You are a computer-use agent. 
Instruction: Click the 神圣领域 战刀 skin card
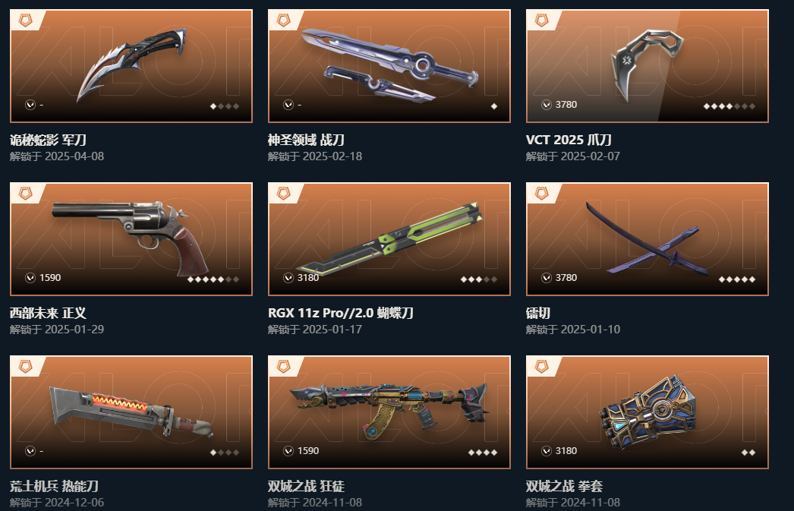coord(389,66)
